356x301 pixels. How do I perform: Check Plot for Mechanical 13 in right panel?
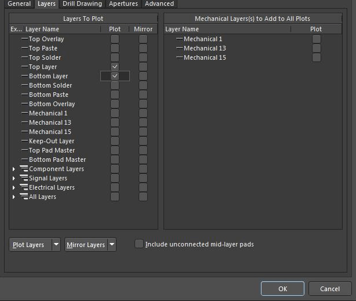tap(316, 48)
